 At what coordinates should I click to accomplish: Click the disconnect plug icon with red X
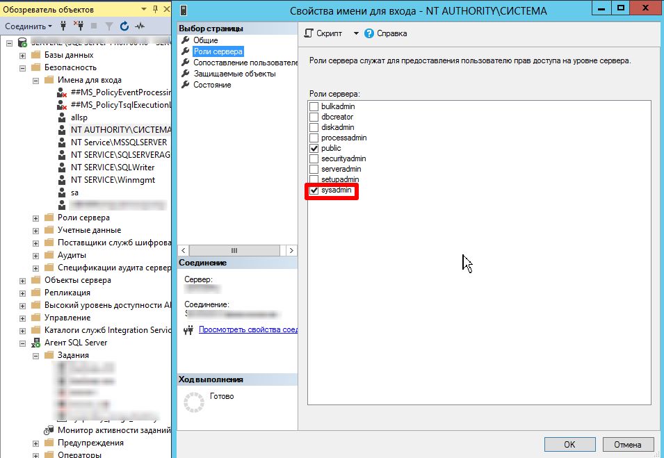tap(78, 26)
